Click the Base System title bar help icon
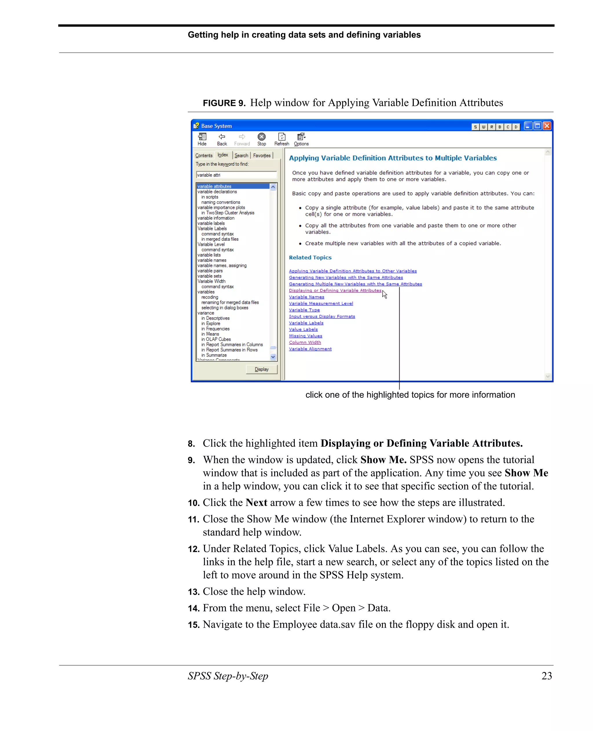This screenshot has height=731, width=593. pyautogui.click(x=196, y=126)
